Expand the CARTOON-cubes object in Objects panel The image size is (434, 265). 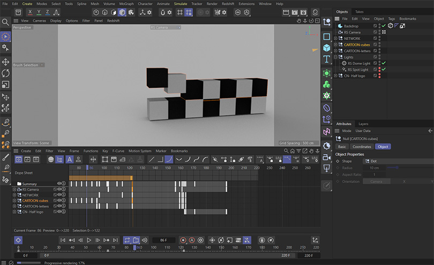click(336, 45)
